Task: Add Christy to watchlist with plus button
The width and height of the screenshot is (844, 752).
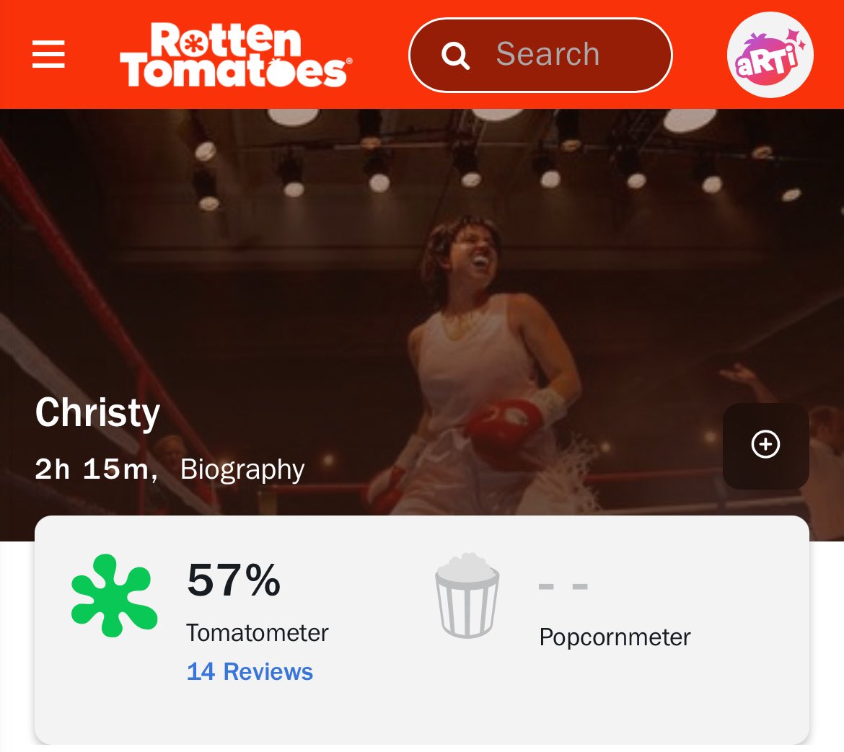Action: pyautogui.click(x=765, y=444)
